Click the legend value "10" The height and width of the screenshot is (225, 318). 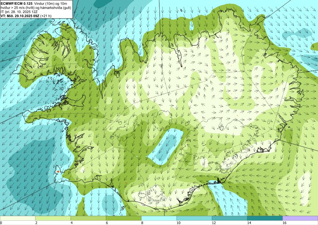pos(178,223)
